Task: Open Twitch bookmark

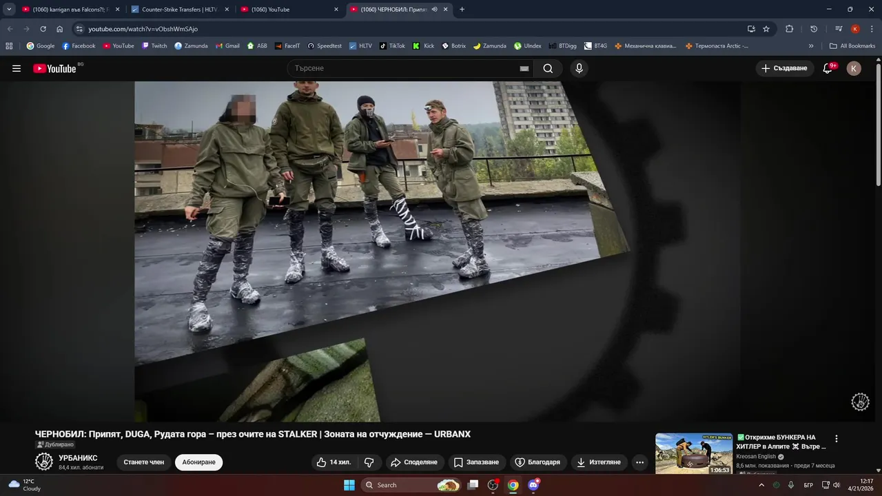Action: (x=154, y=46)
